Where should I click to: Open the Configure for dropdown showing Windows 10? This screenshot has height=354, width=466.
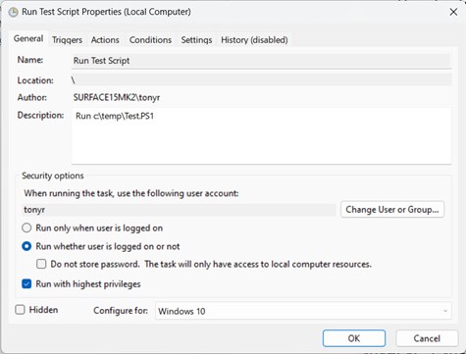[303, 311]
